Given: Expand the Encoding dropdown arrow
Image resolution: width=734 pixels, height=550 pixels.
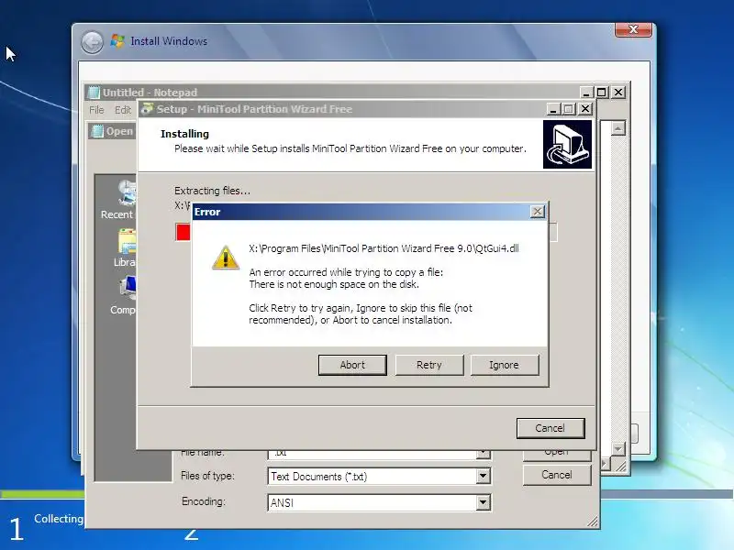Looking at the screenshot, I should [x=484, y=502].
